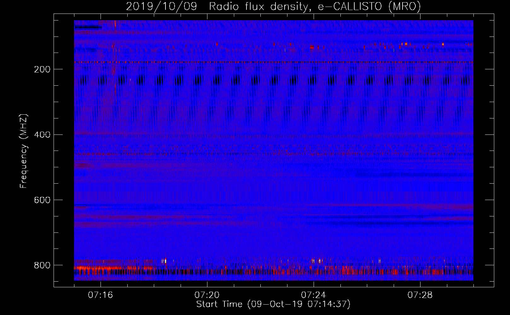This screenshot has width=510, height=315.
Task: Click the 07:24 time tick label
Action: click(x=314, y=295)
